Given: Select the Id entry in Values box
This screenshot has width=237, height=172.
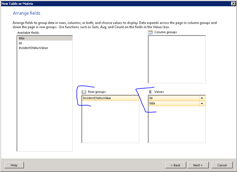Looking at the screenshot, I should 172,98.
